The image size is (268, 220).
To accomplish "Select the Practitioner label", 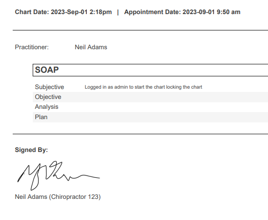I will coord(32,47).
